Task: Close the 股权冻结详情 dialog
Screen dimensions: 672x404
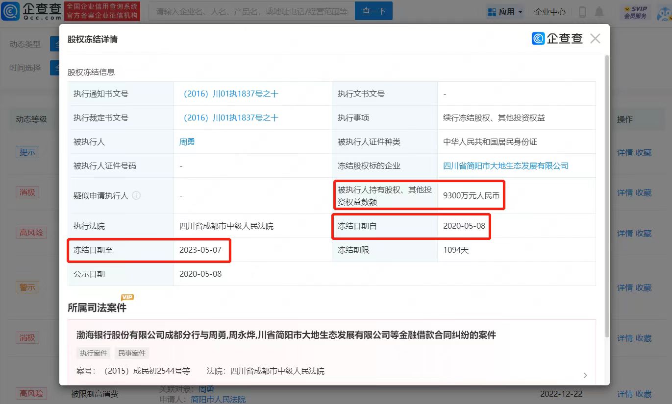Action: tap(595, 39)
